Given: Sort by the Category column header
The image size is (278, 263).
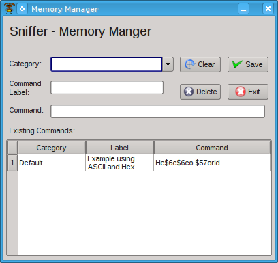Looking at the screenshot, I should [x=52, y=148].
